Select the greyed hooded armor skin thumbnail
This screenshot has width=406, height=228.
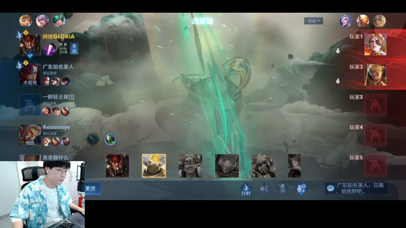click(x=263, y=166)
